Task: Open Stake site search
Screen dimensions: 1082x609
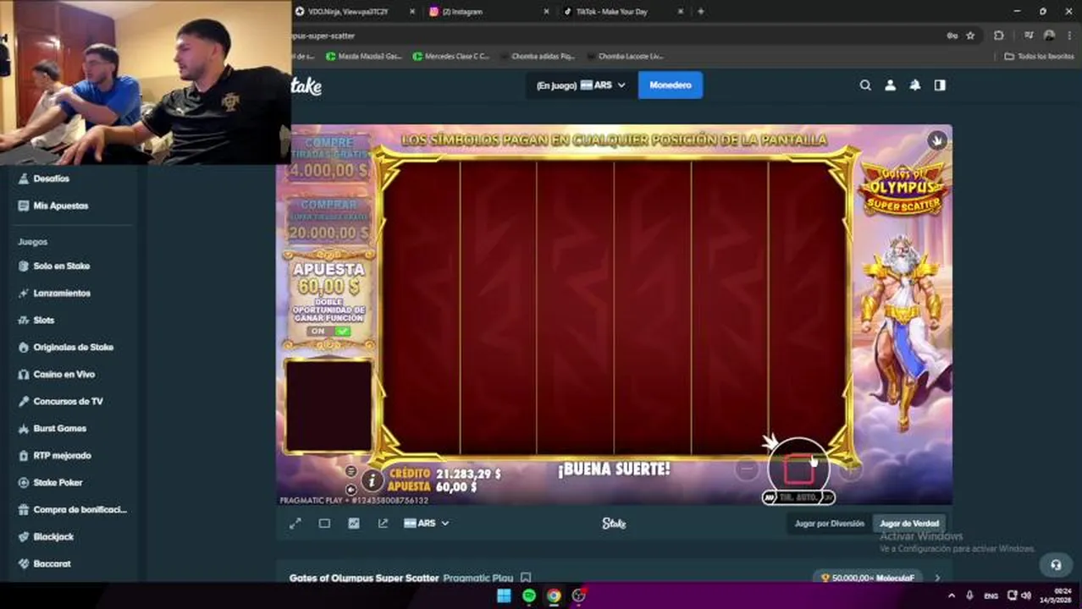Action: pos(865,85)
